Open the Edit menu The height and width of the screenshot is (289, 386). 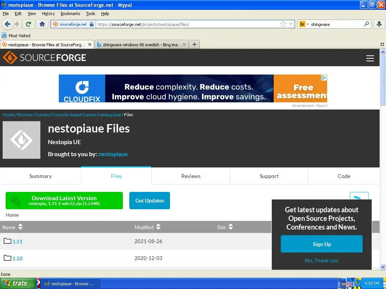point(18,14)
